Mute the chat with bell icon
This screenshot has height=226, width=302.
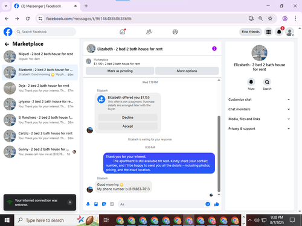(x=251, y=82)
